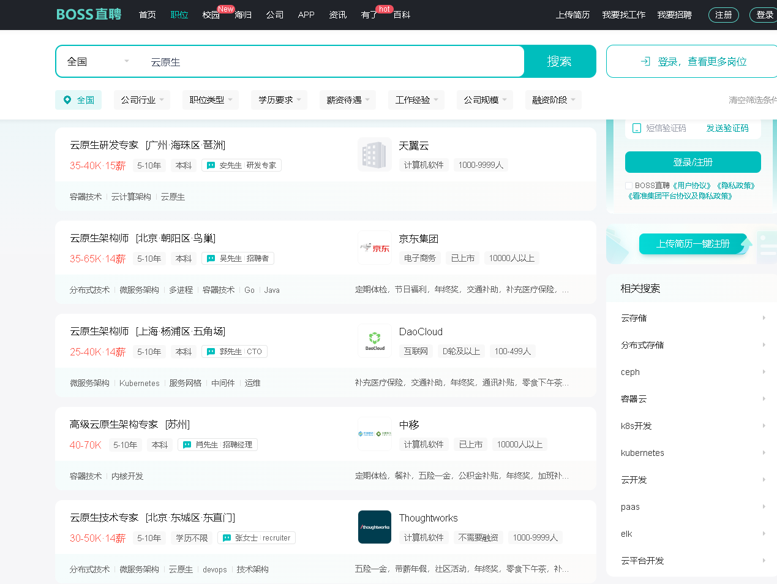Click 我要找工作 link in header
777x584 pixels.
624,15
